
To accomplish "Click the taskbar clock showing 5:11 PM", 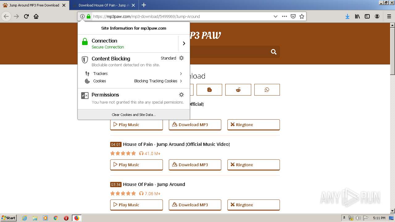I will (379, 218).
